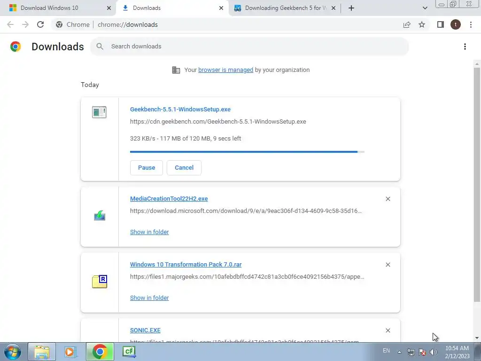
Task: Click the search magnifier icon
Action: (x=100, y=47)
